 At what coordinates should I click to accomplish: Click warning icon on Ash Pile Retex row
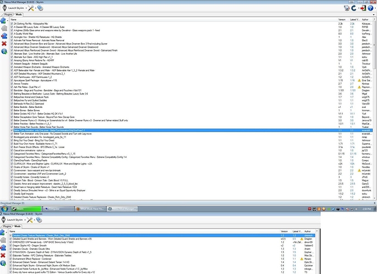point(359,87)
